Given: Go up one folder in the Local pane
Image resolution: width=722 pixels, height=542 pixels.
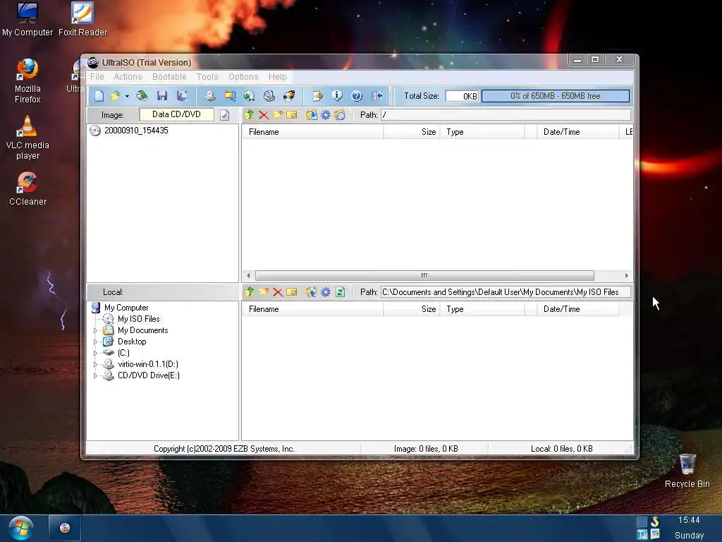Looking at the screenshot, I should click(x=250, y=291).
